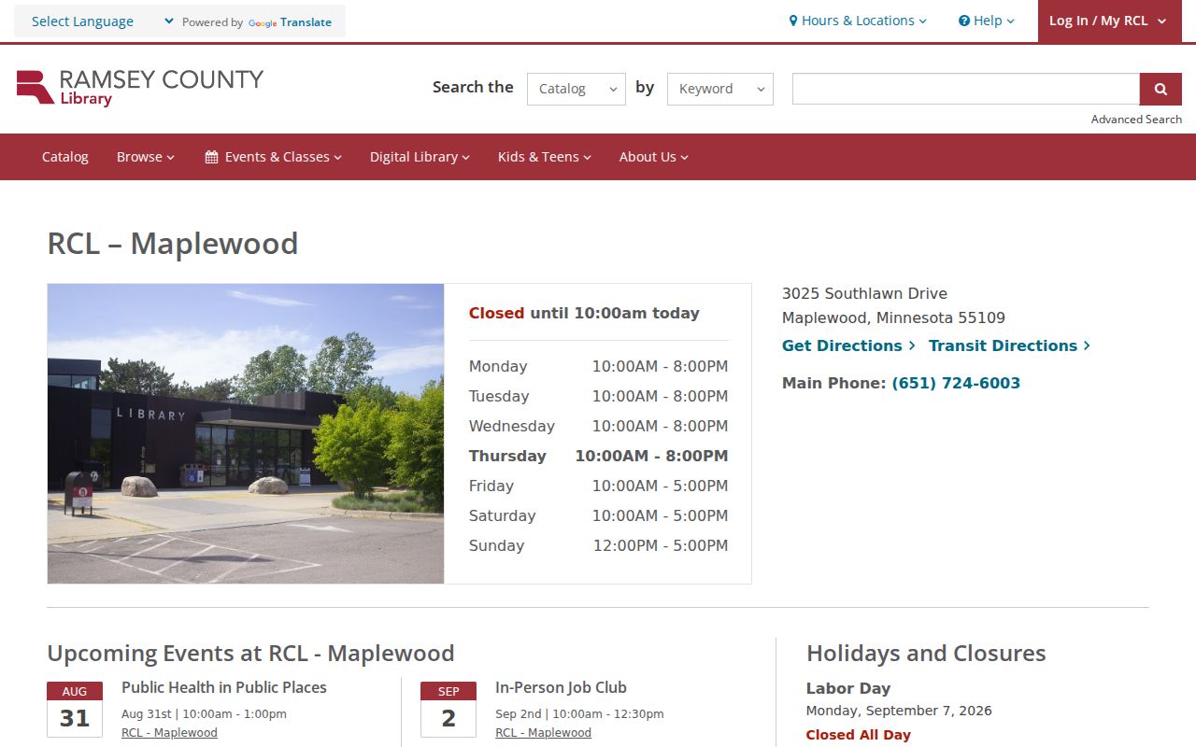The height and width of the screenshot is (747, 1196).
Task: Open the About Us menu
Action: tap(654, 157)
